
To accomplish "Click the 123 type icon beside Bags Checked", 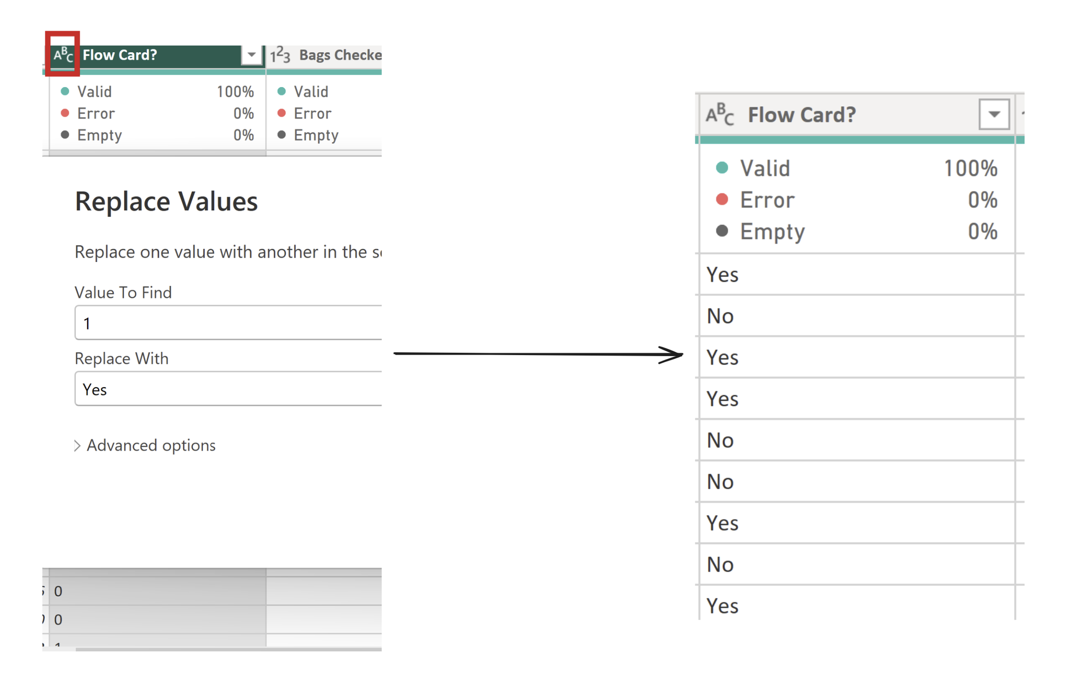I will point(280,55).
